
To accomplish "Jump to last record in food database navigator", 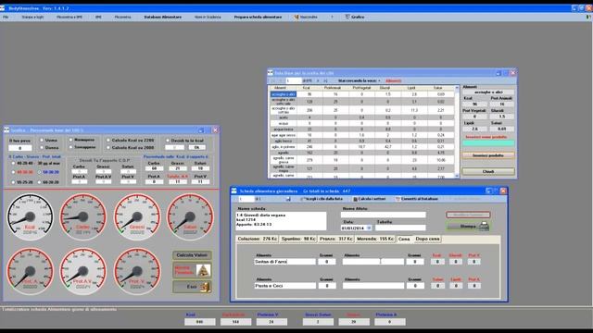I will point(325,80).
